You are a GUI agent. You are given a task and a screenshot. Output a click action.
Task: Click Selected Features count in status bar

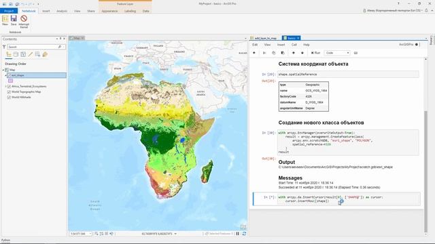219,234
